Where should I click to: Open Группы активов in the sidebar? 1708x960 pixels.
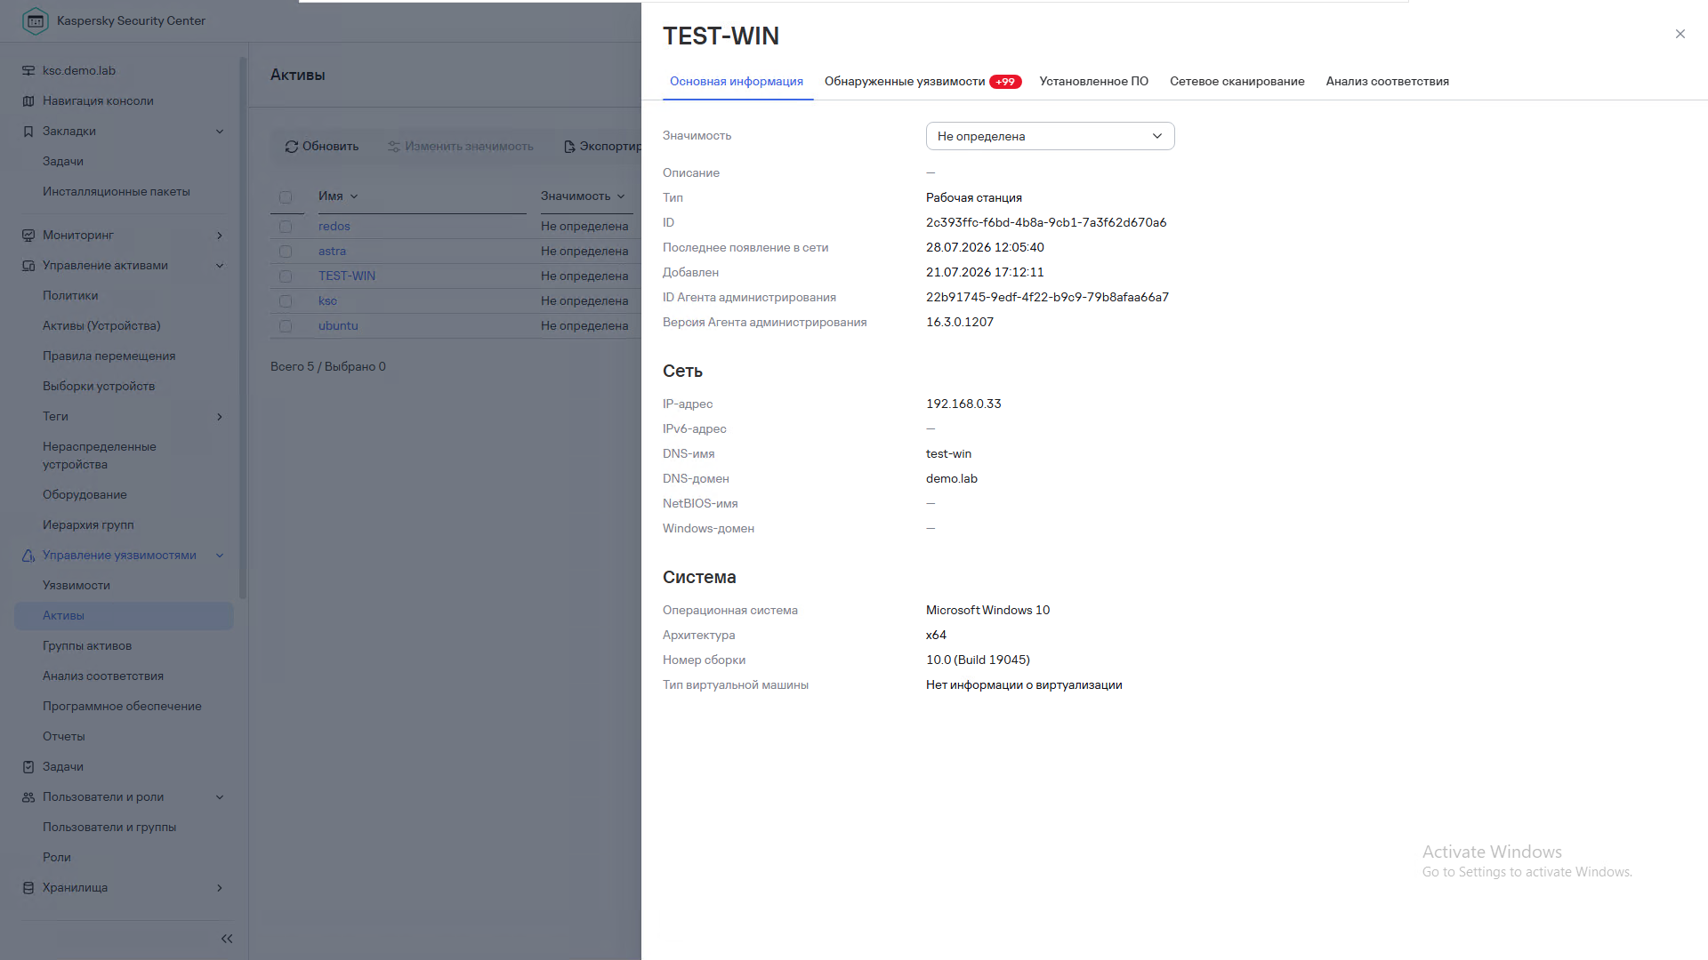point(87,646)
